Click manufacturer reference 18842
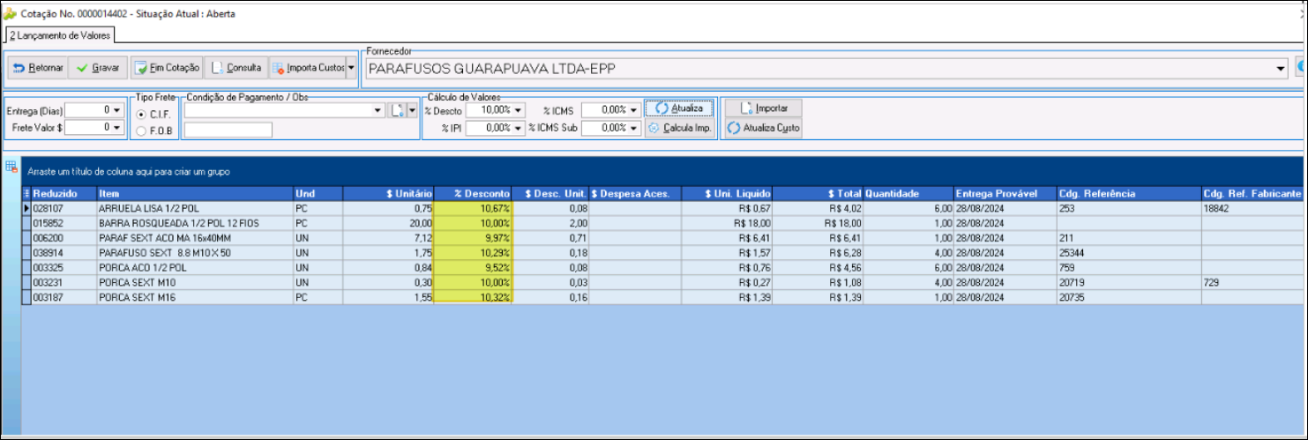1308x440 pixels. point(1253,208)
